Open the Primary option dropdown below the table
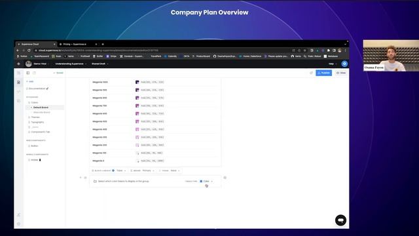 point(148,170)
